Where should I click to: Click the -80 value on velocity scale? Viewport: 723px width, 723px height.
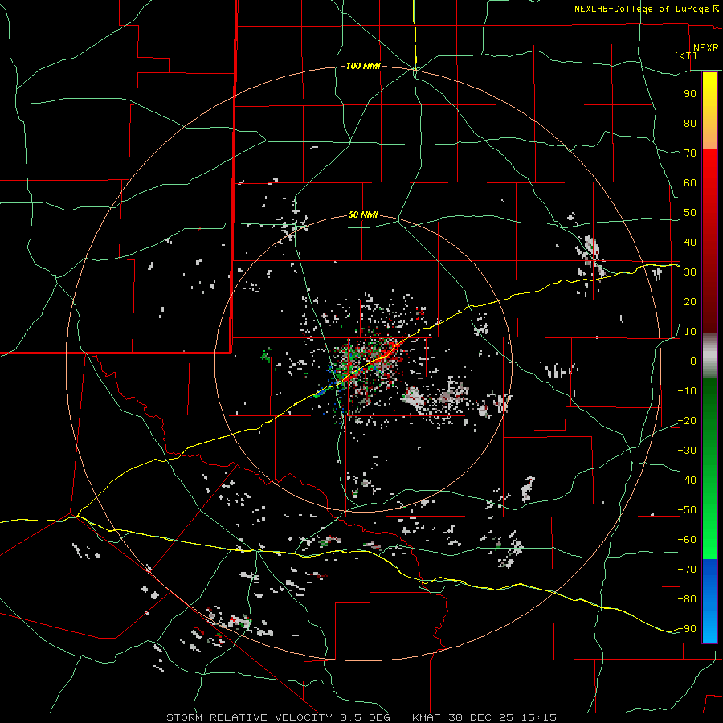(687, 599)
